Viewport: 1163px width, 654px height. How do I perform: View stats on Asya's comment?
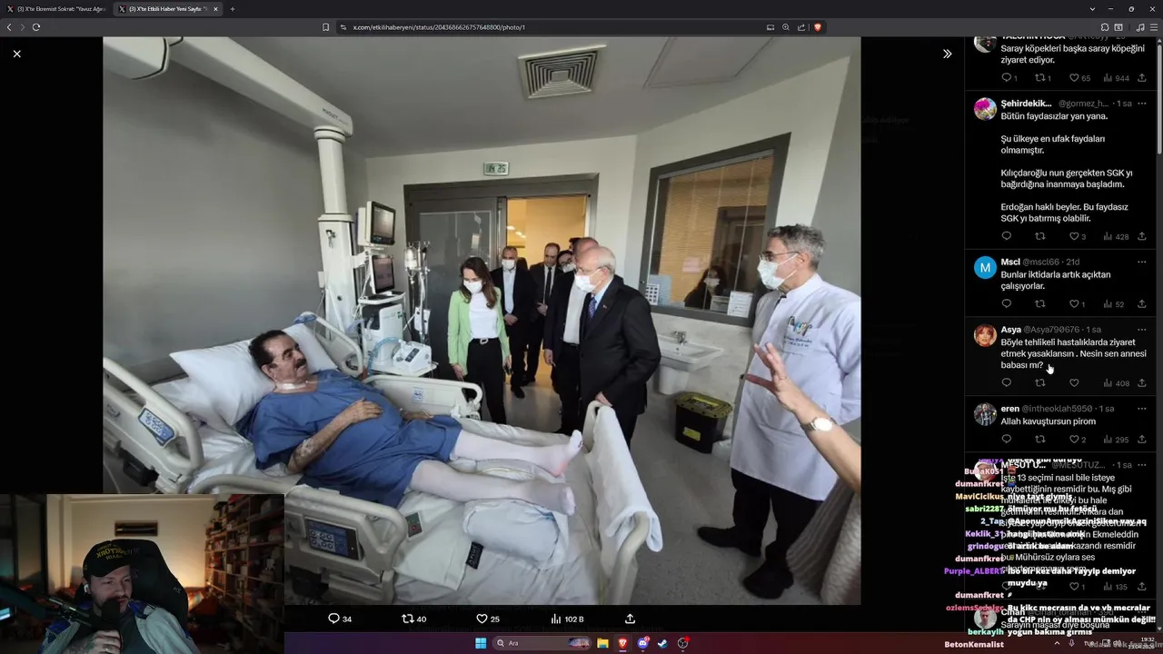pos(1116,382)
